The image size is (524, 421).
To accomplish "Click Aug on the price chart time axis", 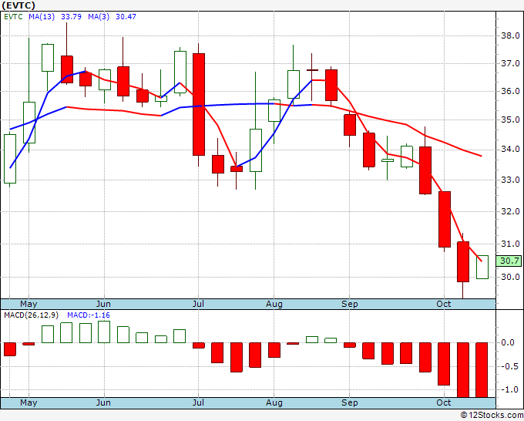I will click(274, 304).
